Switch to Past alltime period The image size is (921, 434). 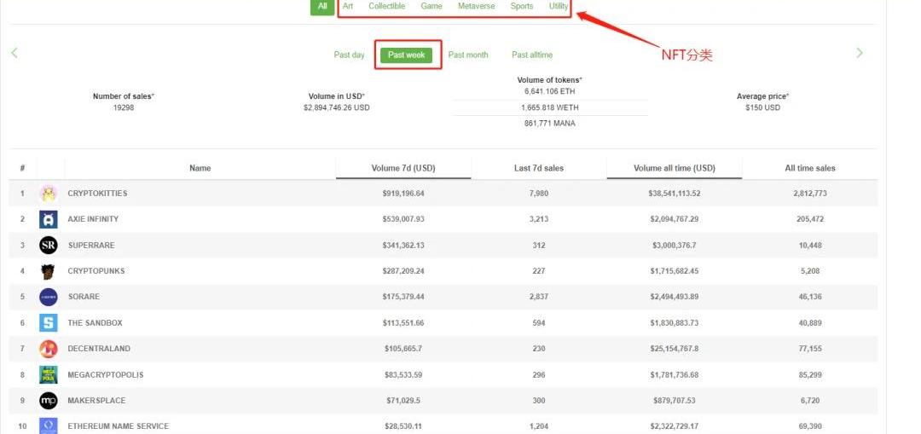click(532, 55)
